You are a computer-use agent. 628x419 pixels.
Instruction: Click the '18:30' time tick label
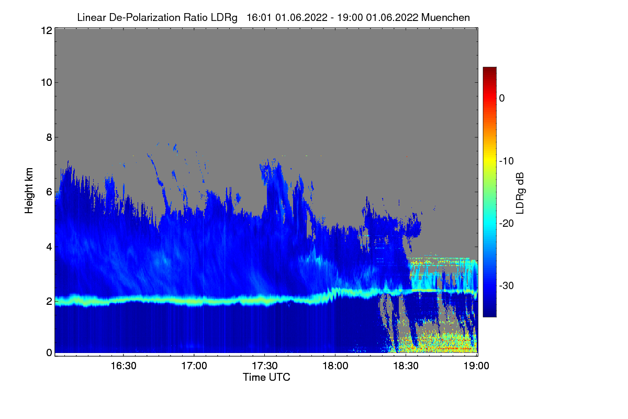point(406,366)
